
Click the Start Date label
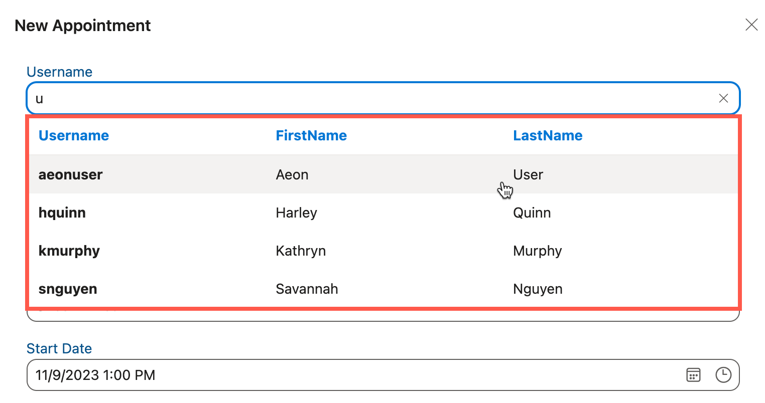pyautogui.click(x=59, y=348)
